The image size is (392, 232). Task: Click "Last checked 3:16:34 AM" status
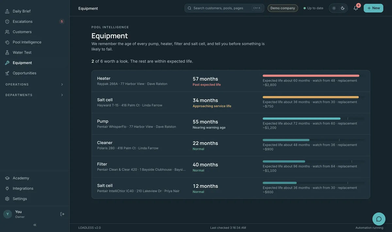click(x=228, y=228)
